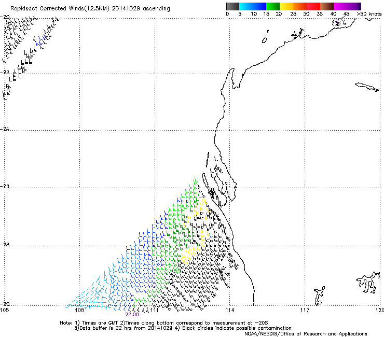
Task: Click the '114' longitude axis label
Action: tap(229, 311)
